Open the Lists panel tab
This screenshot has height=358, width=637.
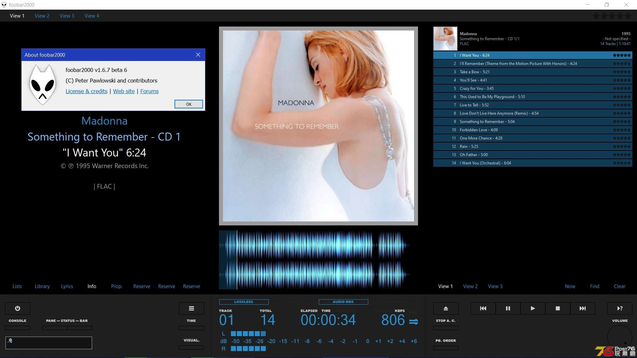pyautogui.click(x=17, y=286)
